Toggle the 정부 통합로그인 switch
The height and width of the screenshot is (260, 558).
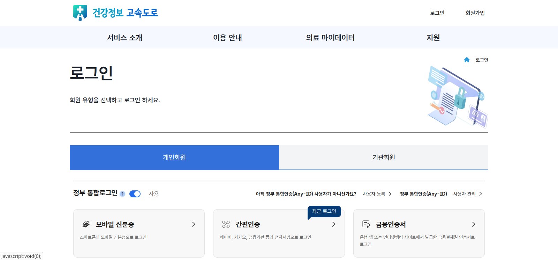coord(135,194)
